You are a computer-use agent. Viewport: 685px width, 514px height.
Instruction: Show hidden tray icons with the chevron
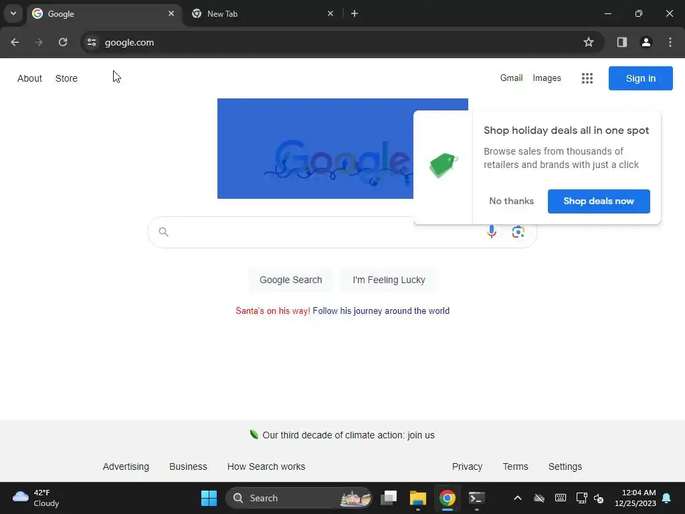[518, 498]
